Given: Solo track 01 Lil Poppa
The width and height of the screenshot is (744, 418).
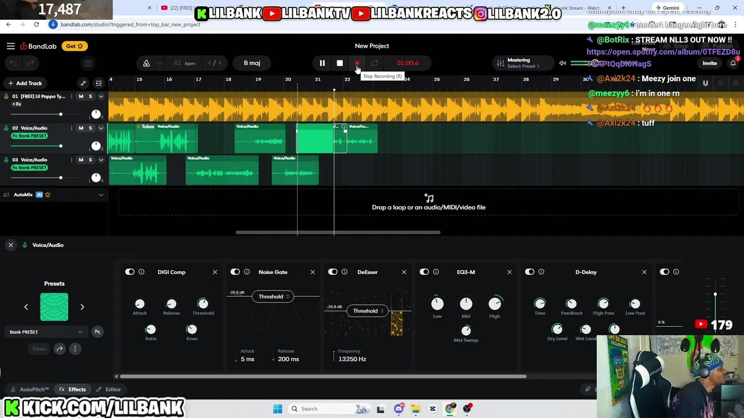Looking at the screenshot, I should coord(90,96).
